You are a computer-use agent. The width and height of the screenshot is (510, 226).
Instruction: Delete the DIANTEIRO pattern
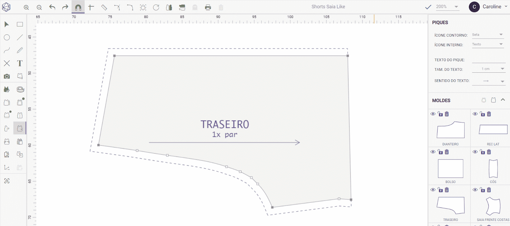pos(447,114)
